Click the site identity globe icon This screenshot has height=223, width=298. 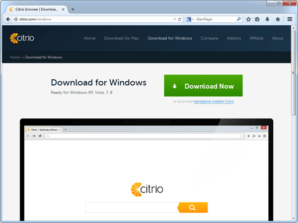click(16, 19)
